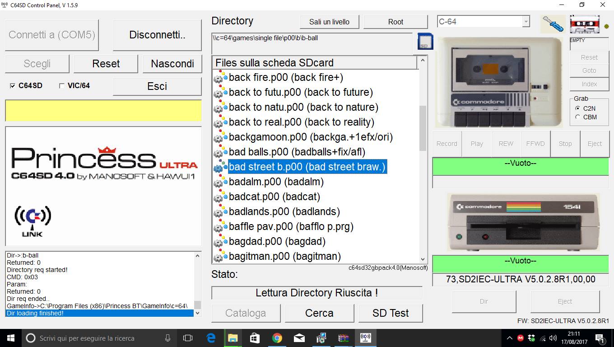The width and height of the screenshot is (614, 347).
Task: Click the Commodore datasette image
Action: pyautogui.click(x=499, y=83)
